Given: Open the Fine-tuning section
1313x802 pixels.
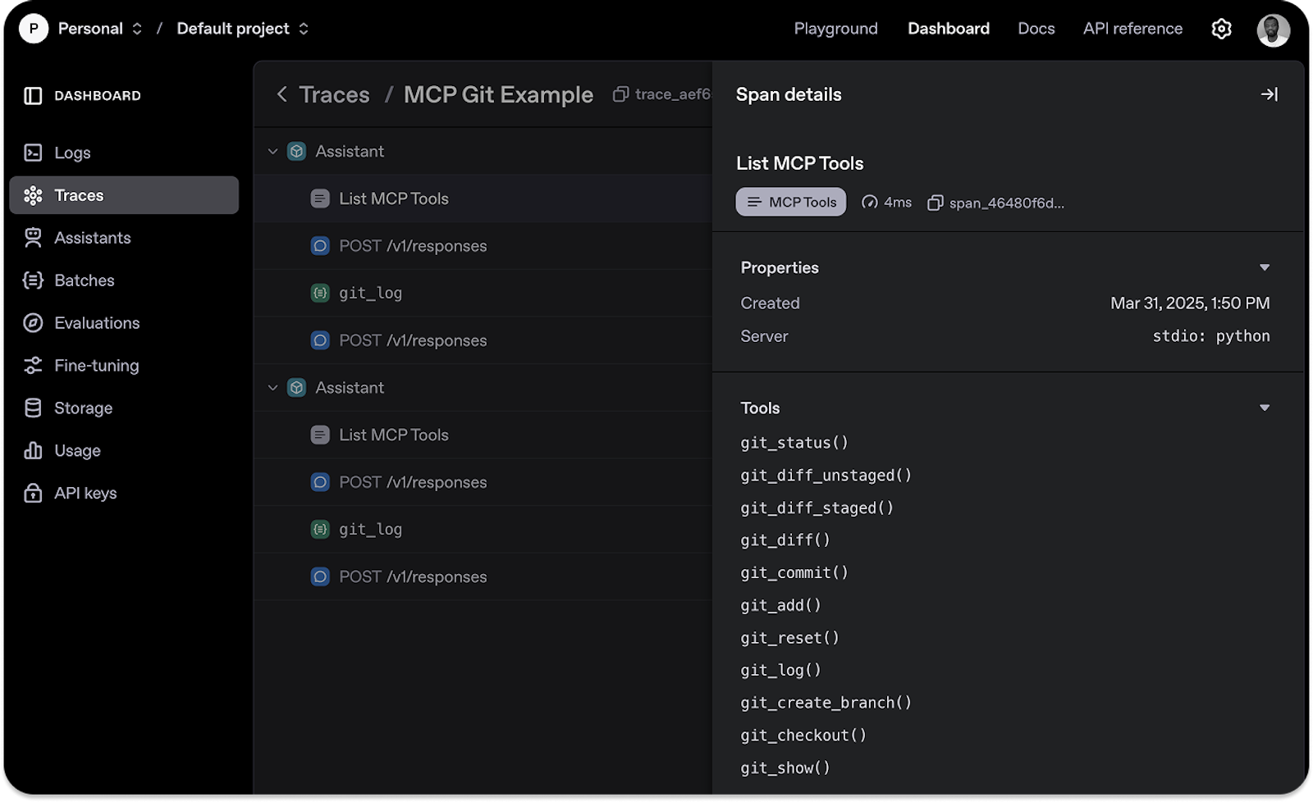Looking at the screenshot, I should 96,365.
